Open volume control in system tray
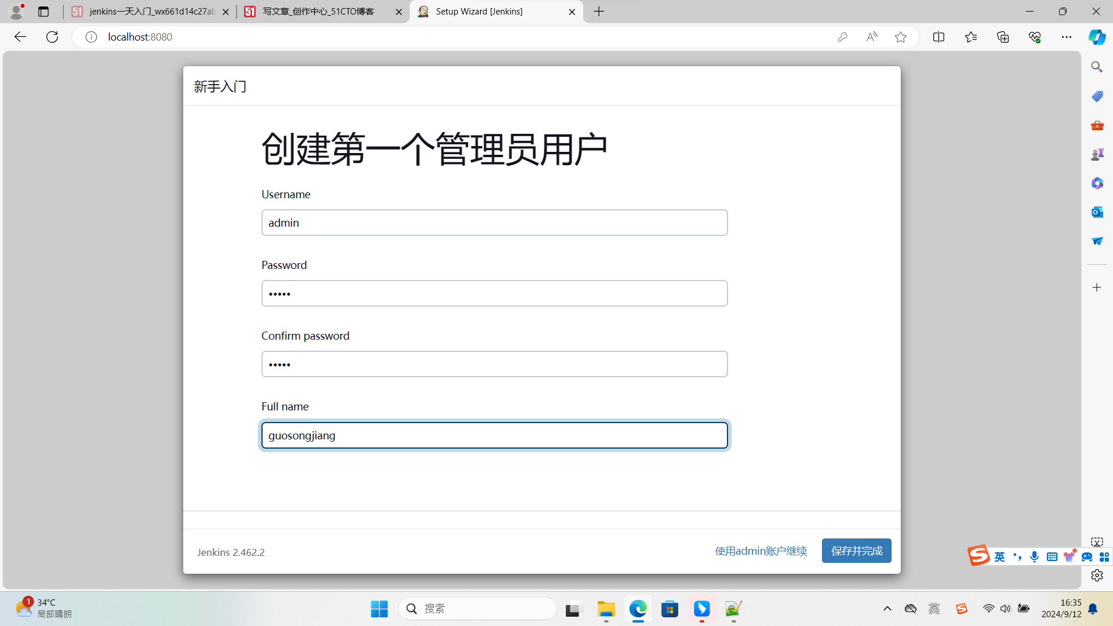The width and height of the screenshot is (1113, 626). (x=1005, y=609)
